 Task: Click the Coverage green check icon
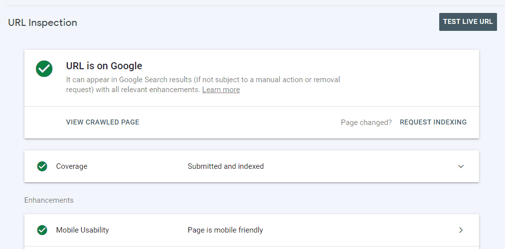tap(42, 166)
